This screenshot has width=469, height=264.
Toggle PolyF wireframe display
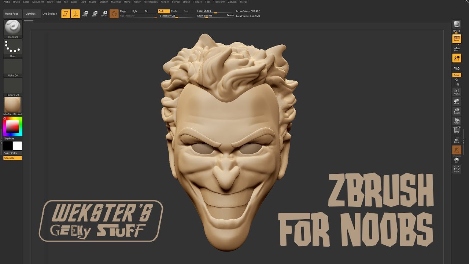pos(457,131)
